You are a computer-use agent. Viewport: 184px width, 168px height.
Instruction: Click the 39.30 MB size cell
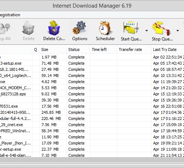coord(50,100)
